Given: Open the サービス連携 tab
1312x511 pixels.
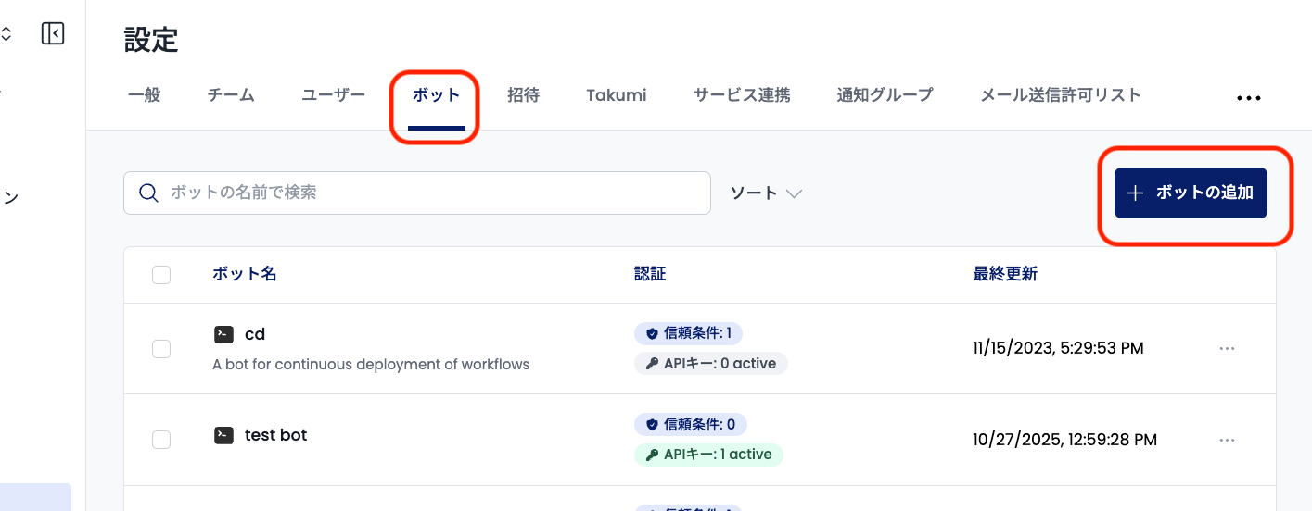Looking at the screenshot, I should coord(742,94).
